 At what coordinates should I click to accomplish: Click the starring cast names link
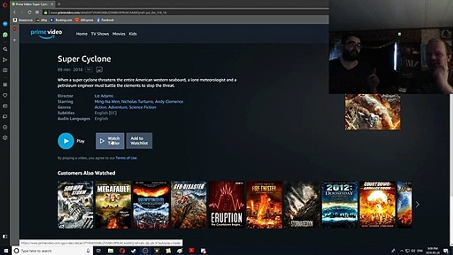(139, 102)
